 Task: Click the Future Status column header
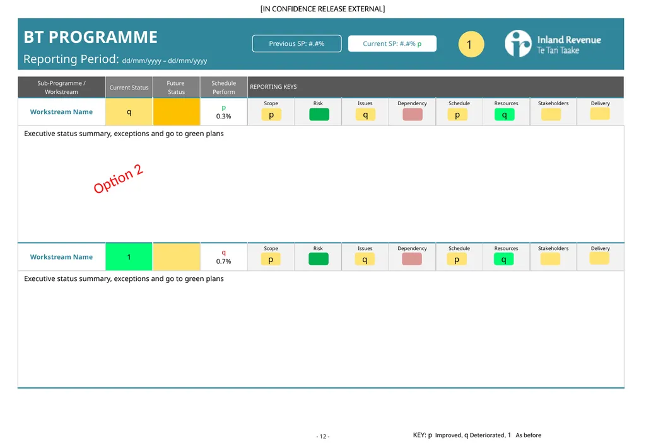pyautogui.click(x=177, y=87)
